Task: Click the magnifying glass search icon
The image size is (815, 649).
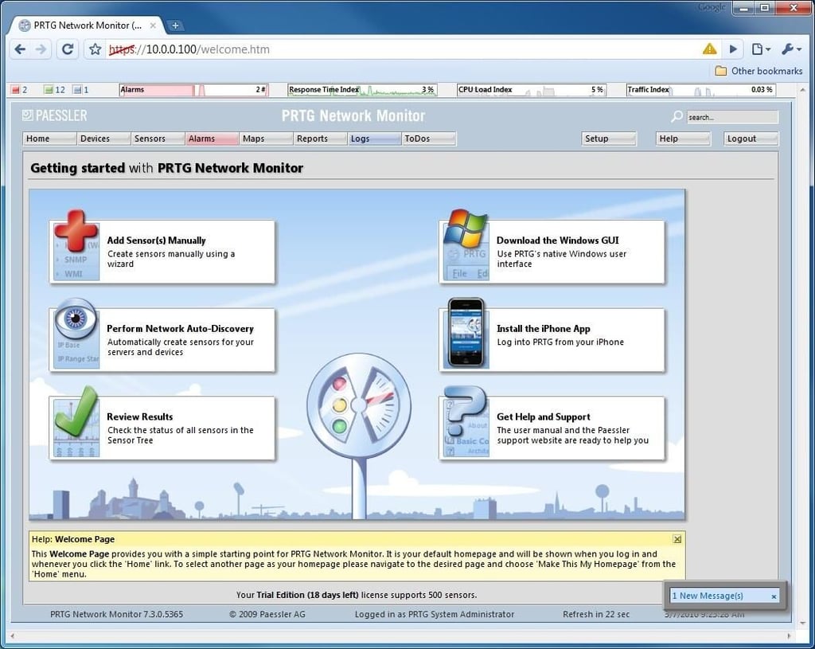Action: (x=677, y=116)
